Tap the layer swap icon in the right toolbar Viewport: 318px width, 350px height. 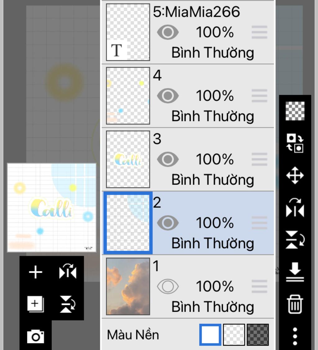(x=295, y=143)
